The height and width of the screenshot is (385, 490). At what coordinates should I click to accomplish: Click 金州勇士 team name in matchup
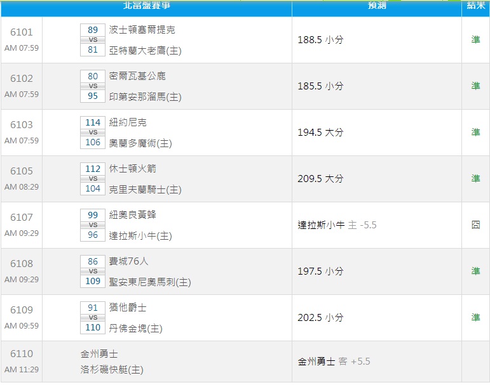click(99, 354)
